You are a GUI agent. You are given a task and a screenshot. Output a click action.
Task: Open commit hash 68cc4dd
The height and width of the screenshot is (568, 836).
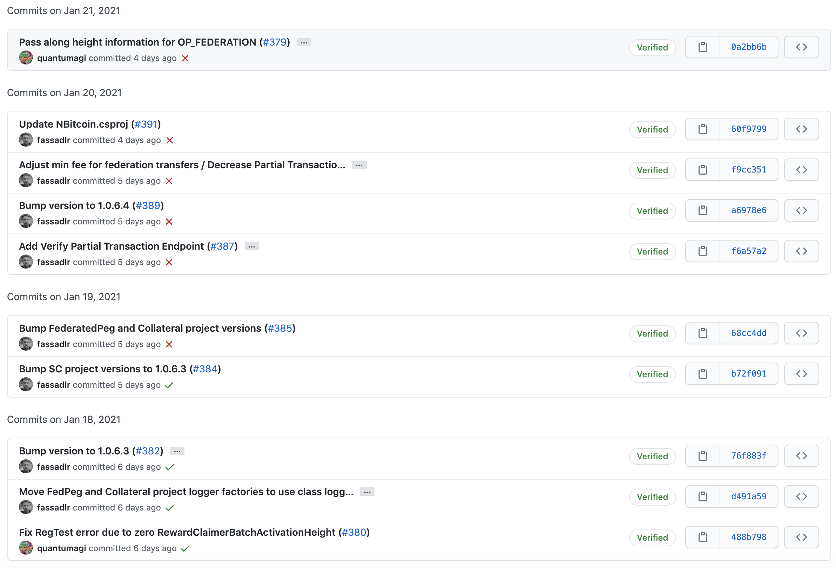click(x=748, y=333)
